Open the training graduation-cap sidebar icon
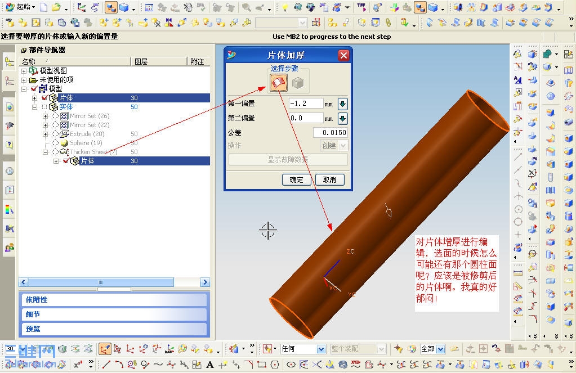The image size is (576, 373). [10, 125]
